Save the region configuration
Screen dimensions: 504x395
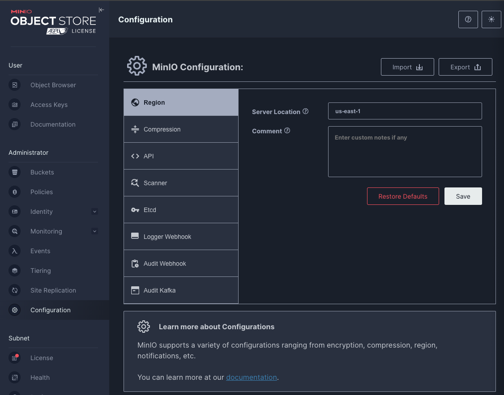(x=463, y=196)
